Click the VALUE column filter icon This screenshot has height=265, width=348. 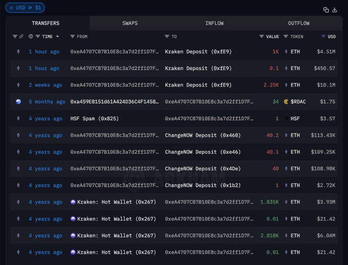[262, 36]
